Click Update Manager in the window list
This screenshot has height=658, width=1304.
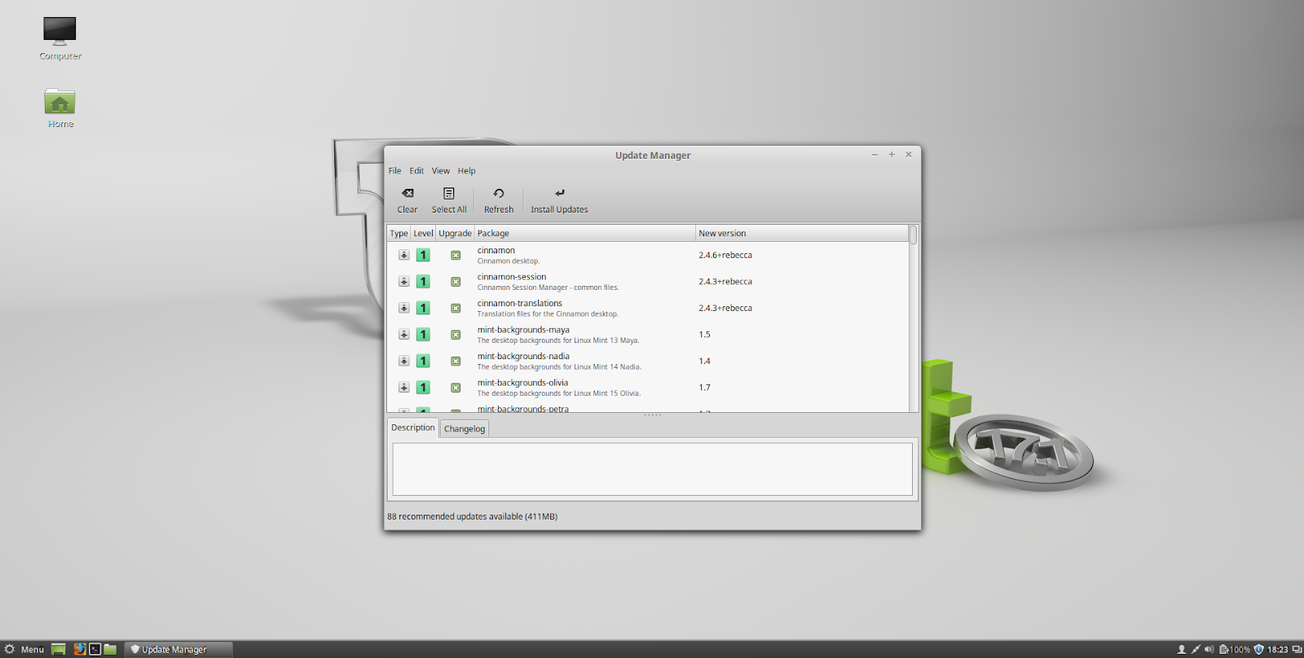click(x=178, y=649)
